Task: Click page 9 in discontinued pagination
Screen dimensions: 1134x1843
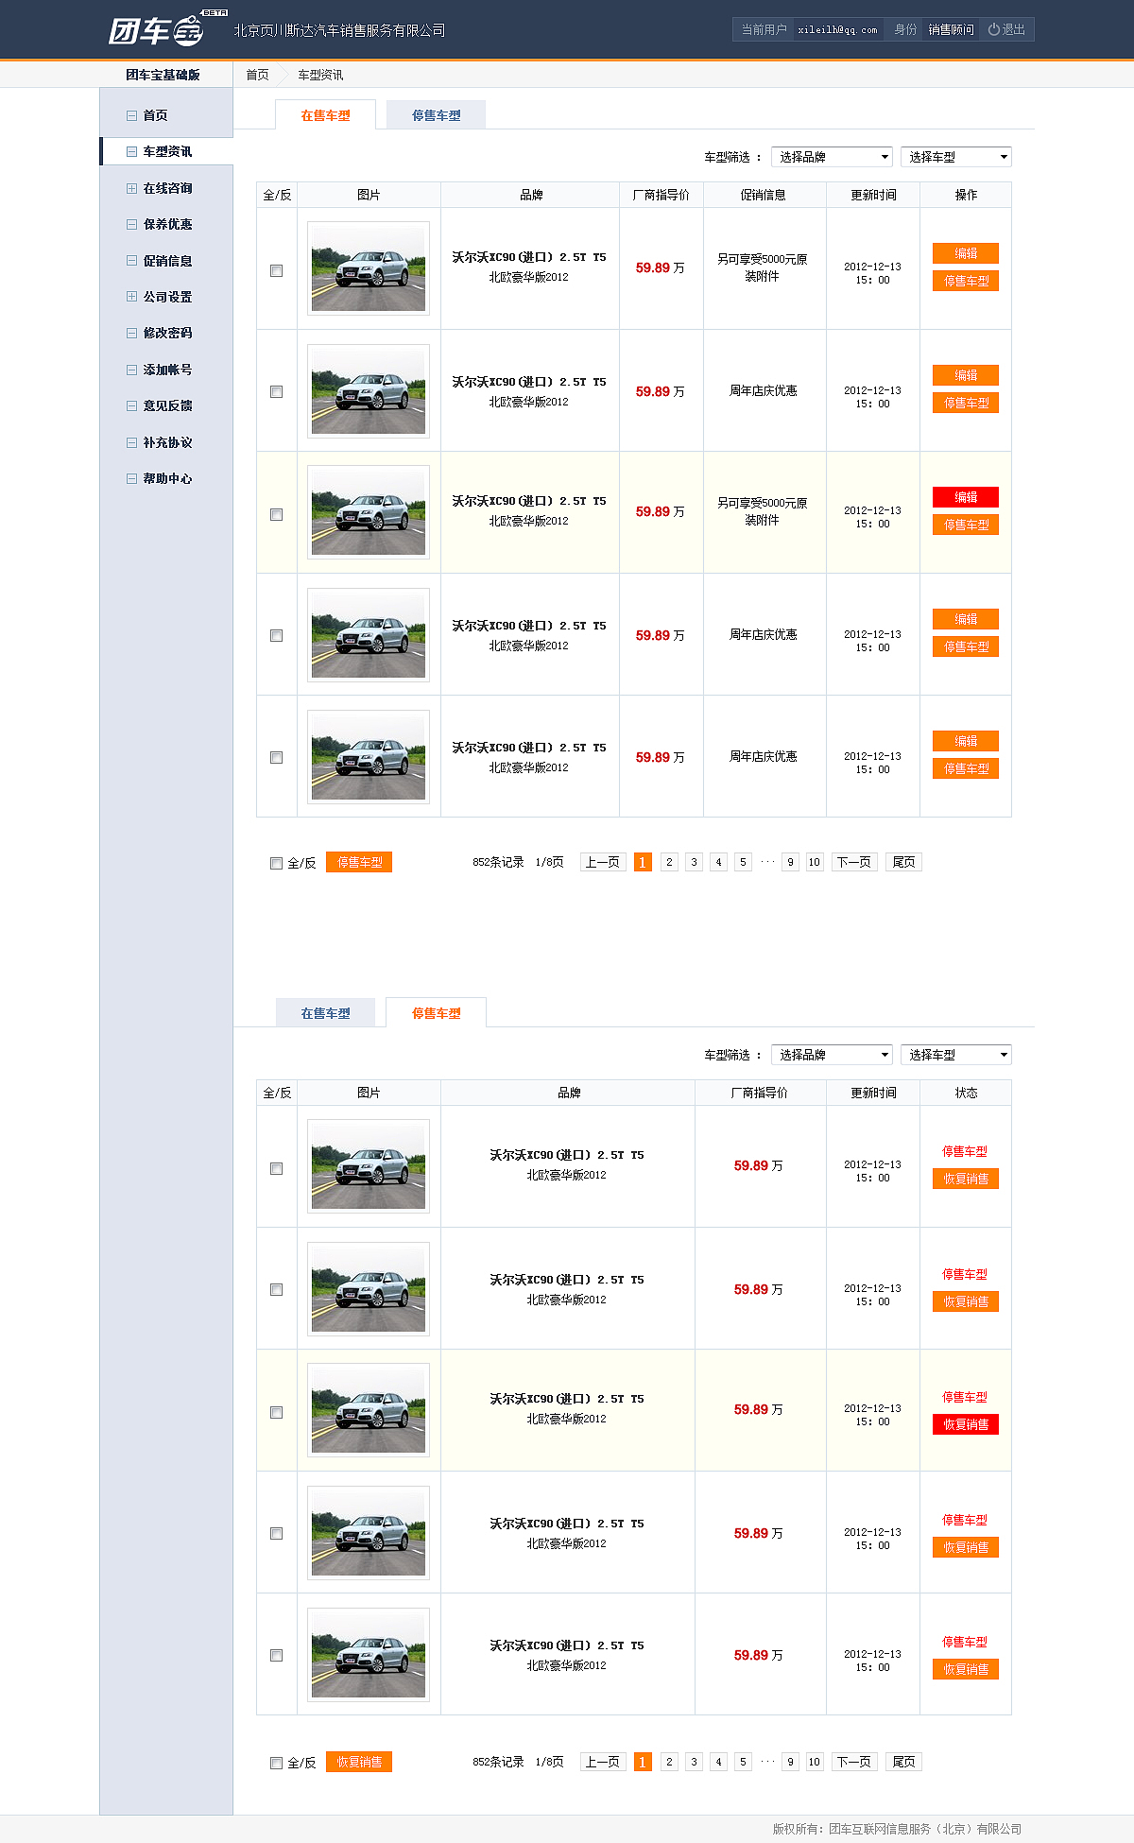Action: [790, 1762]
